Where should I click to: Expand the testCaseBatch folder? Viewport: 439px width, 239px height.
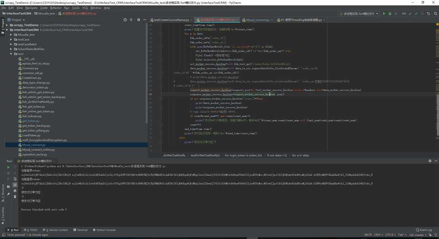point(11,44)
